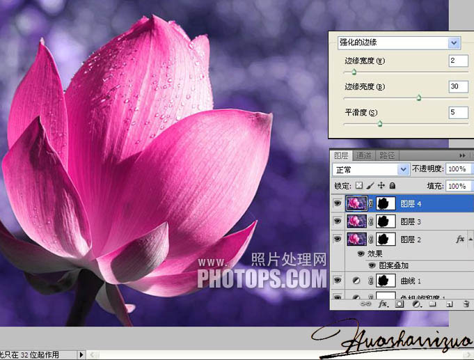Click the add layer style fx button
Screen dimensions: 474x360
coord(383,304)
